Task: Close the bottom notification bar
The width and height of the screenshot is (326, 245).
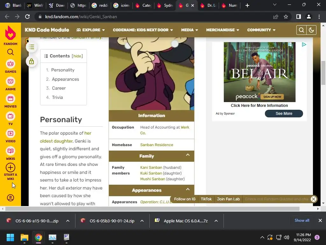Action: [x=314, y=199]
